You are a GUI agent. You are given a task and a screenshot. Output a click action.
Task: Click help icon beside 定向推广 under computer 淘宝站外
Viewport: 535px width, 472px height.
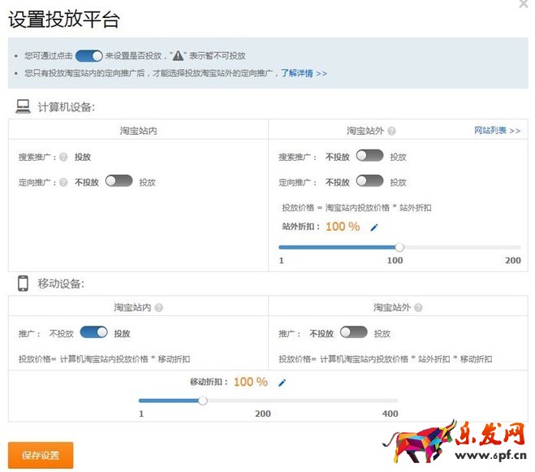tap(314, 182)
